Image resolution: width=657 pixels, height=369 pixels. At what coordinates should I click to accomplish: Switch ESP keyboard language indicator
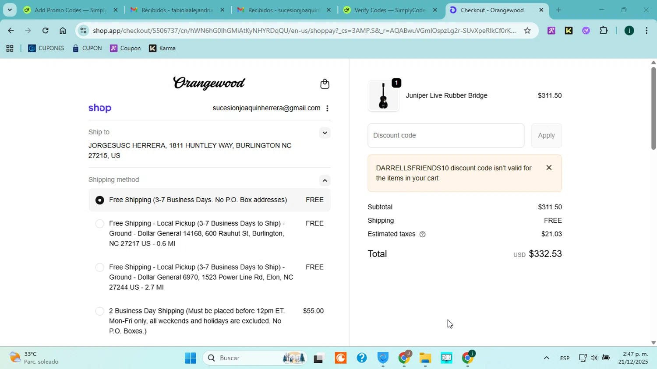click(x=565, y=358)
